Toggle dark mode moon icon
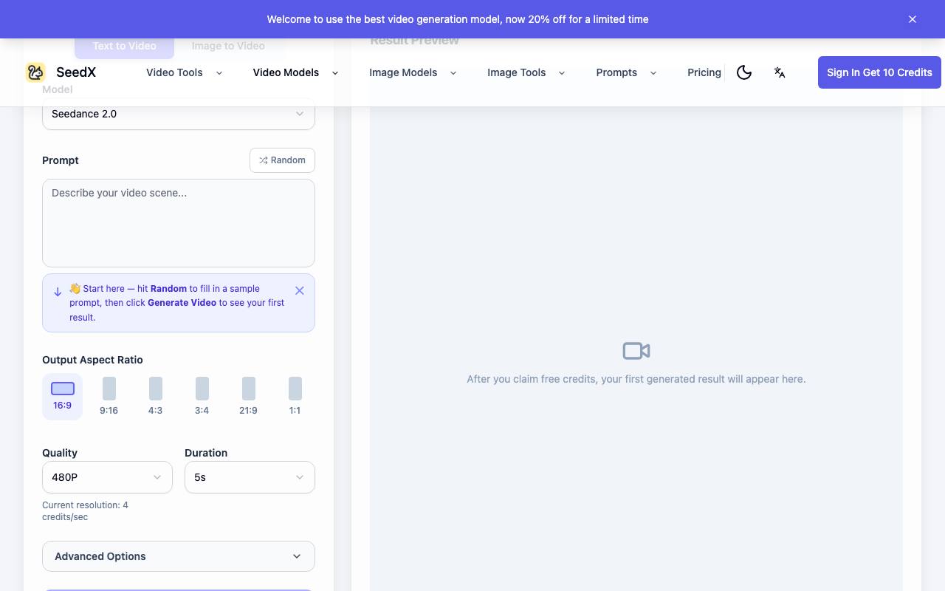Image resolution: width=945 pixels, height=591 pixels. [744, 72]
